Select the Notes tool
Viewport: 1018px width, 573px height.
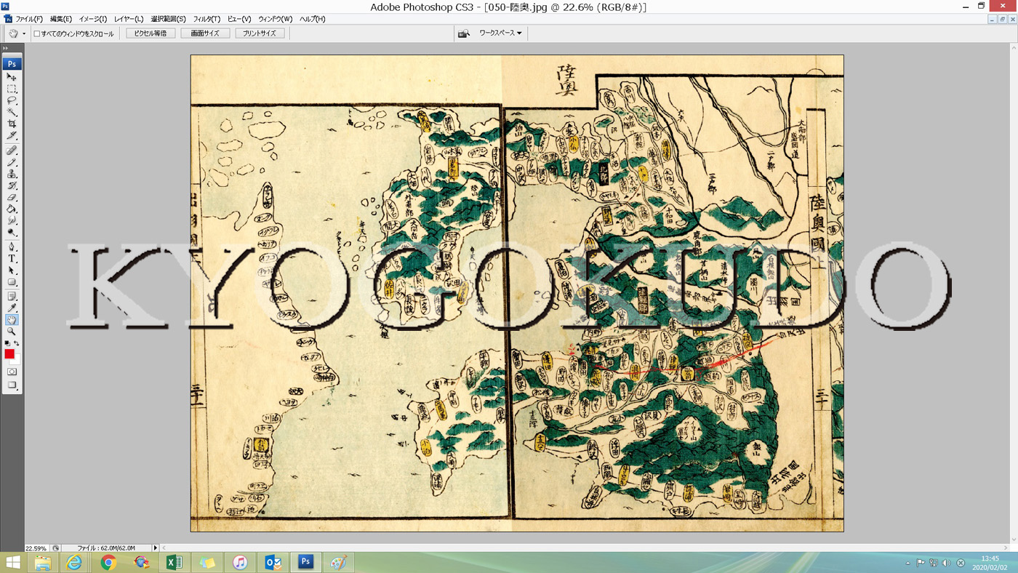(x=12, y=297)
